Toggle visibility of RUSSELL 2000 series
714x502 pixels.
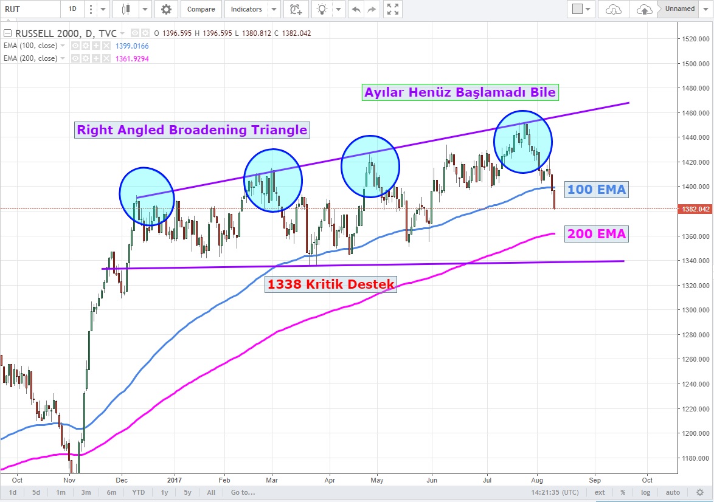point(135,33)
